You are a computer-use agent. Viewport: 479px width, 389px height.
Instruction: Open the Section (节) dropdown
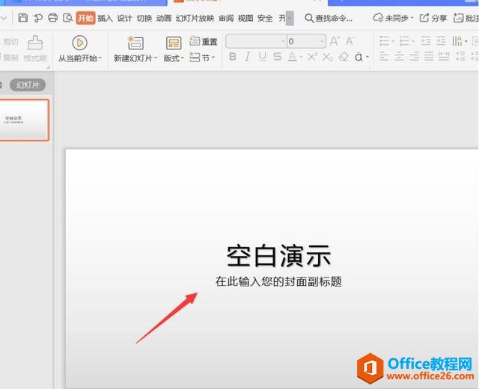click(x=203, y=57)
